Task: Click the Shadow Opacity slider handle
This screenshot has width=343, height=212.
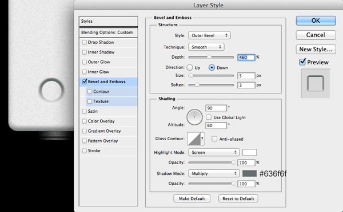Action: pyautogui.click(x=233, y=184)
